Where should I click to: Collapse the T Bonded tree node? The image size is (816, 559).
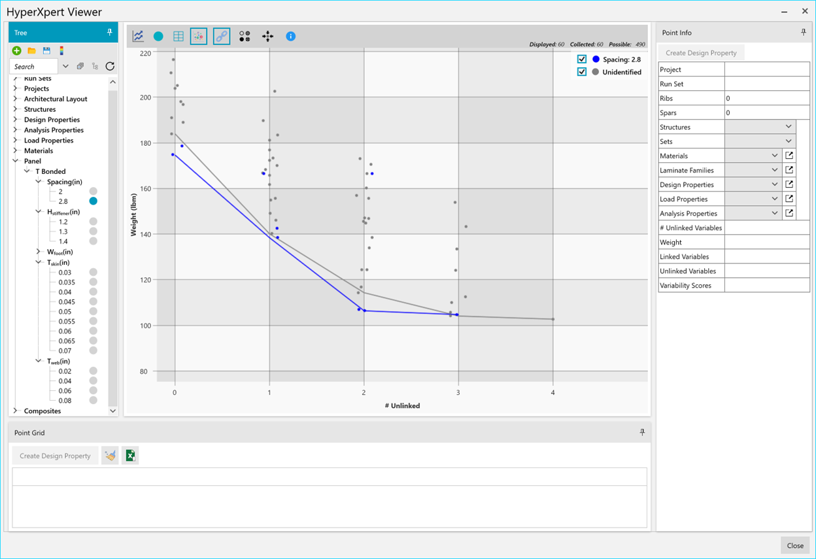point(27,171)
